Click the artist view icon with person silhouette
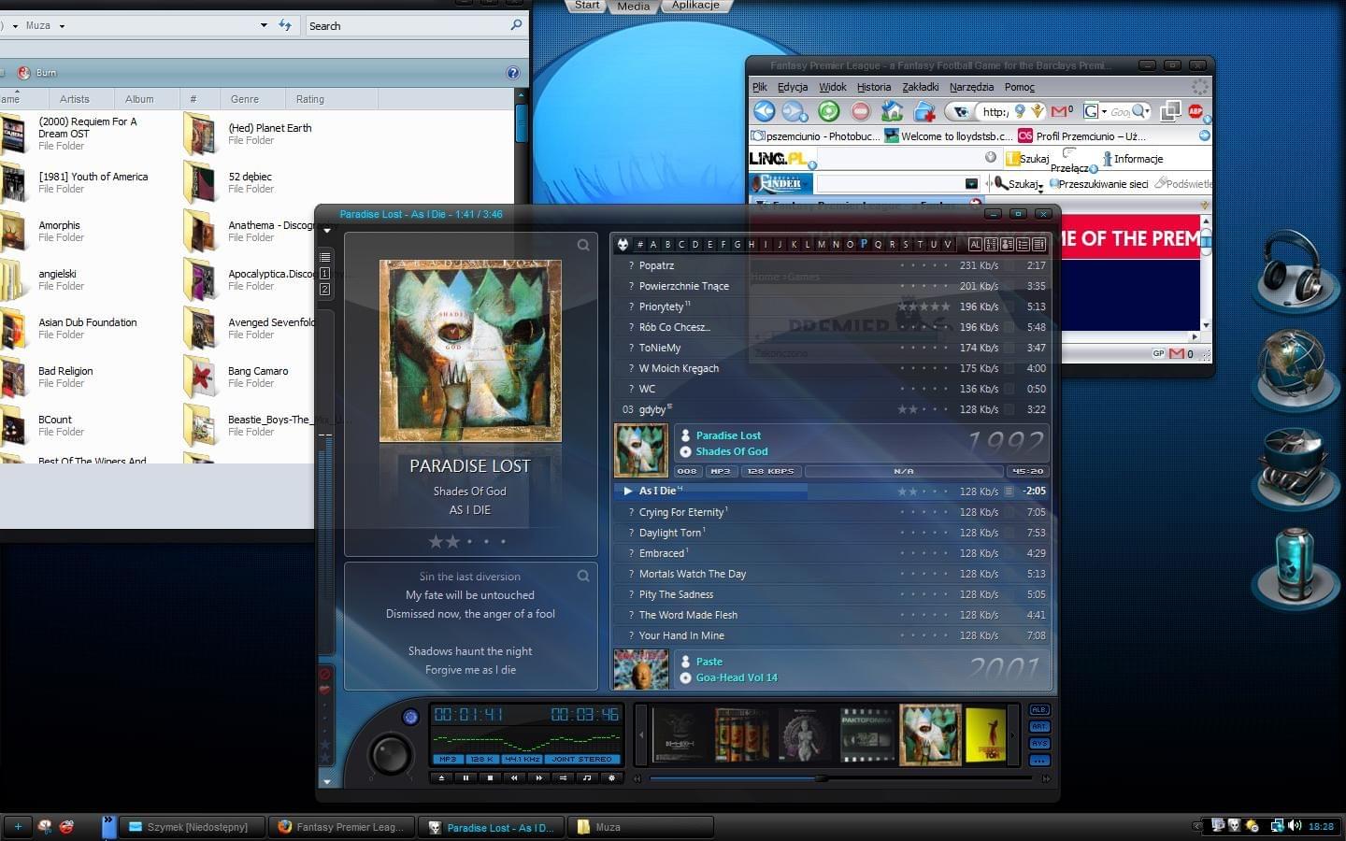This screenshot has width=1346, height=841. [x=1008, y=245]
